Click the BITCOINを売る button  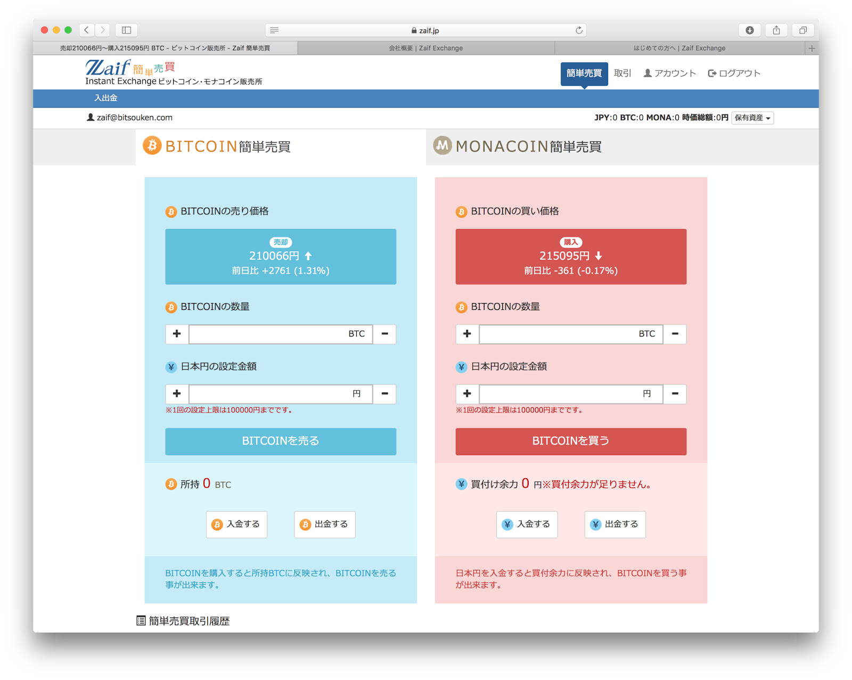pyautogui.click(x=281, y=441)
